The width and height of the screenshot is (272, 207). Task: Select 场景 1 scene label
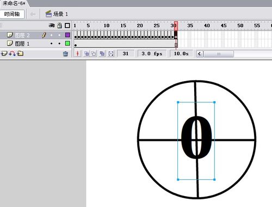pyautogui.click(x=60, y=14)
